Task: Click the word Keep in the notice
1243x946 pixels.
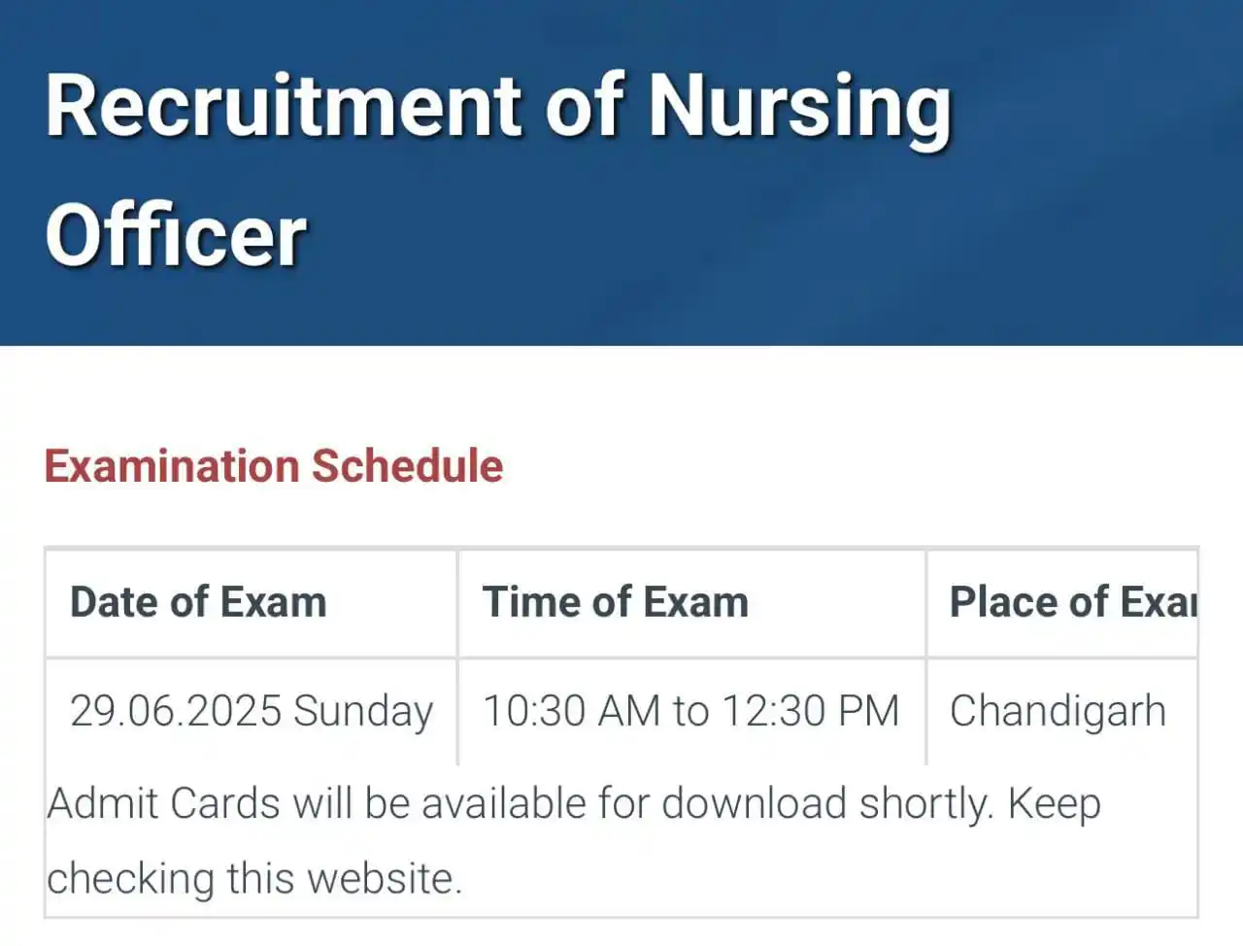Action: click(1055, 806)
